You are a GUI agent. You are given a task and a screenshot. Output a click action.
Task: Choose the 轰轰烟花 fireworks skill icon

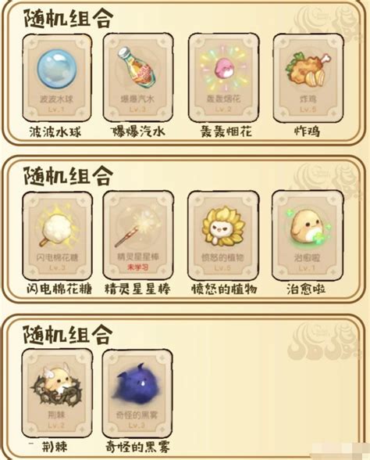coord(223,69)
